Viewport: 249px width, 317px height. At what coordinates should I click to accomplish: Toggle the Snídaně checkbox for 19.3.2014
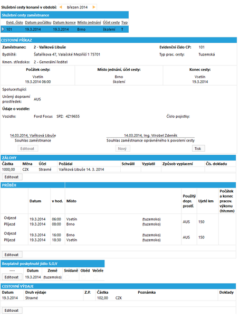[x=67, y=277]
